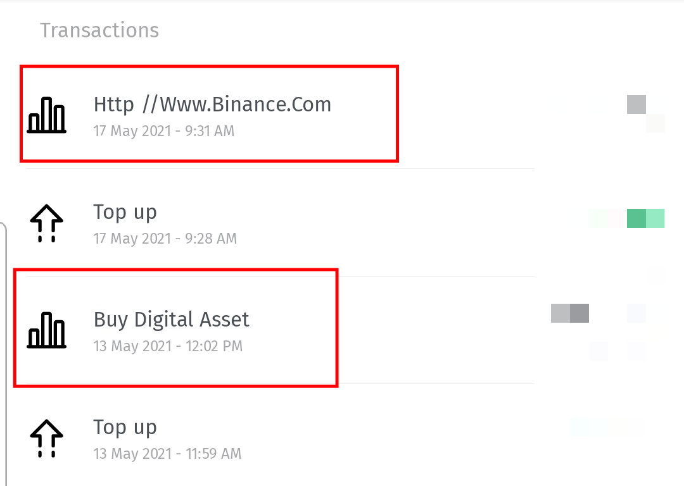The width and height of the screenshot is (684, 486).
Task: Click the Transactions section heading
Action: (x=99, y=30)
